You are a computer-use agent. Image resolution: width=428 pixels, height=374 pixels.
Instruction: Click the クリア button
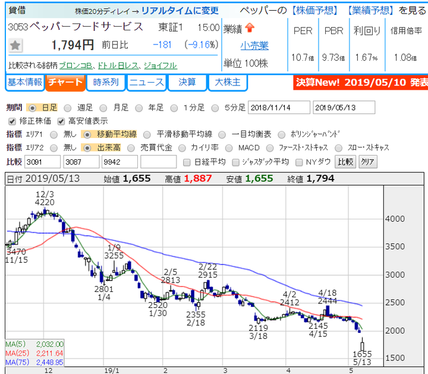point(368,162)
